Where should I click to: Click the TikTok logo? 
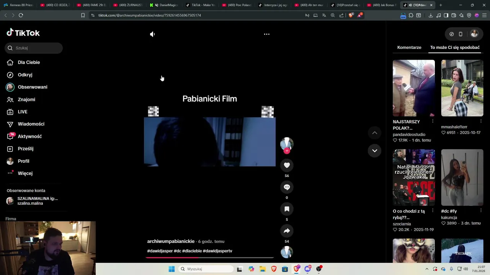click(23, 33)
